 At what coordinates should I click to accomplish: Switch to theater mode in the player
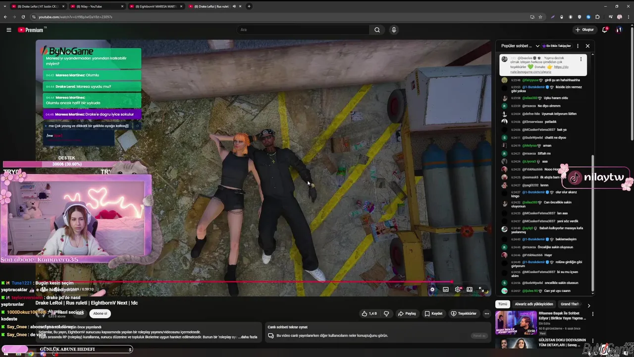click(x=470, y=290)
